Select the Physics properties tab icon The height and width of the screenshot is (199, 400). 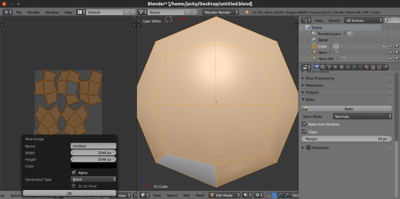[x=385, y=67]
